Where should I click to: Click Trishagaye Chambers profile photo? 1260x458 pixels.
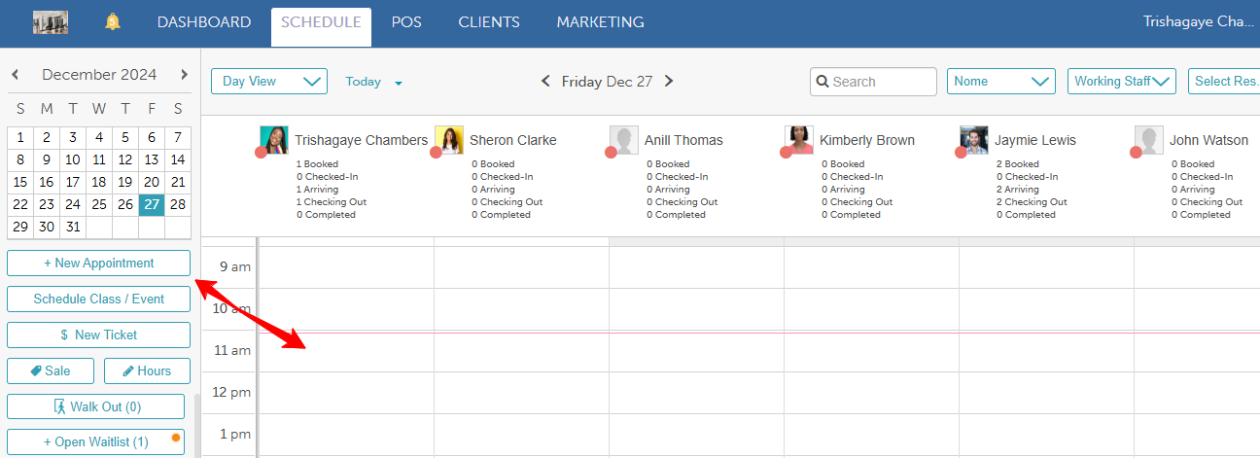[274, 140]
